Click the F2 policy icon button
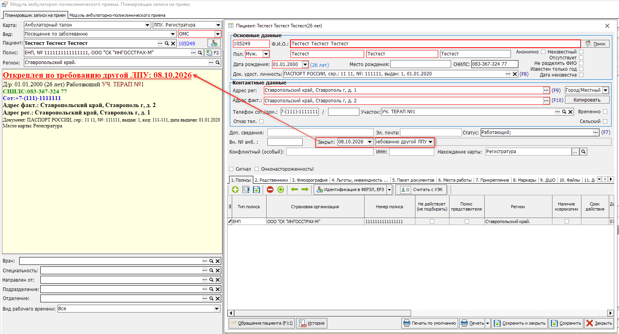619x334 pixels. [213, 52]
